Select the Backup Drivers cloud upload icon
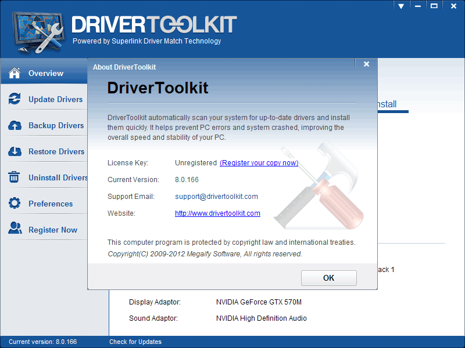The height and width of the screenshot is (348, 465). point(15,125)
